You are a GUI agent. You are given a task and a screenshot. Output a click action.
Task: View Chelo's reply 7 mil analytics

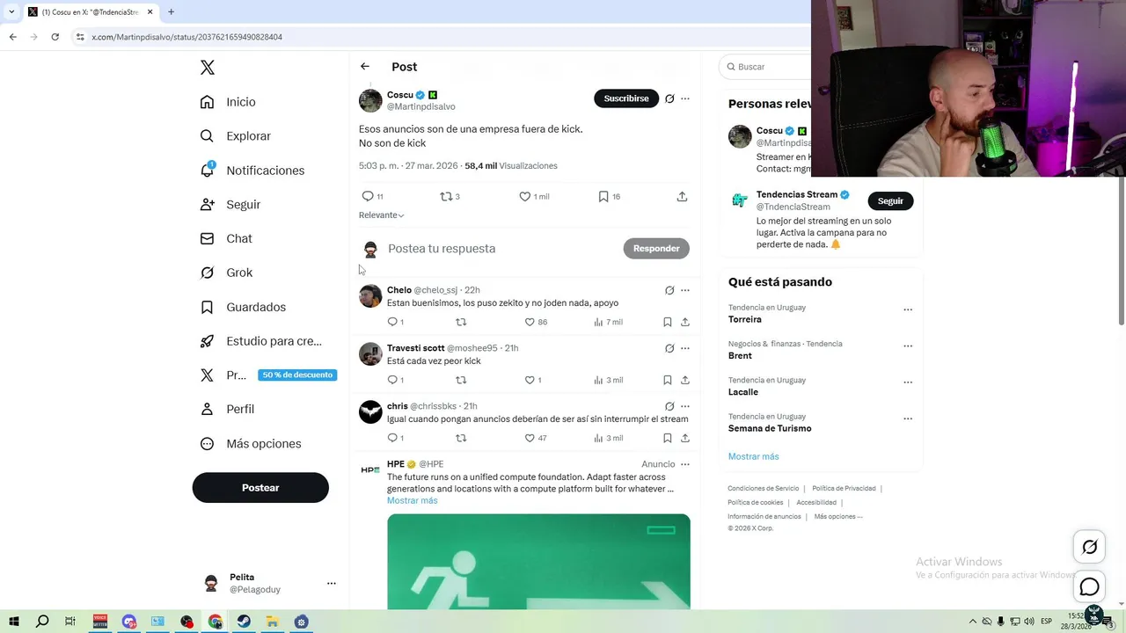tap(609, 322)
